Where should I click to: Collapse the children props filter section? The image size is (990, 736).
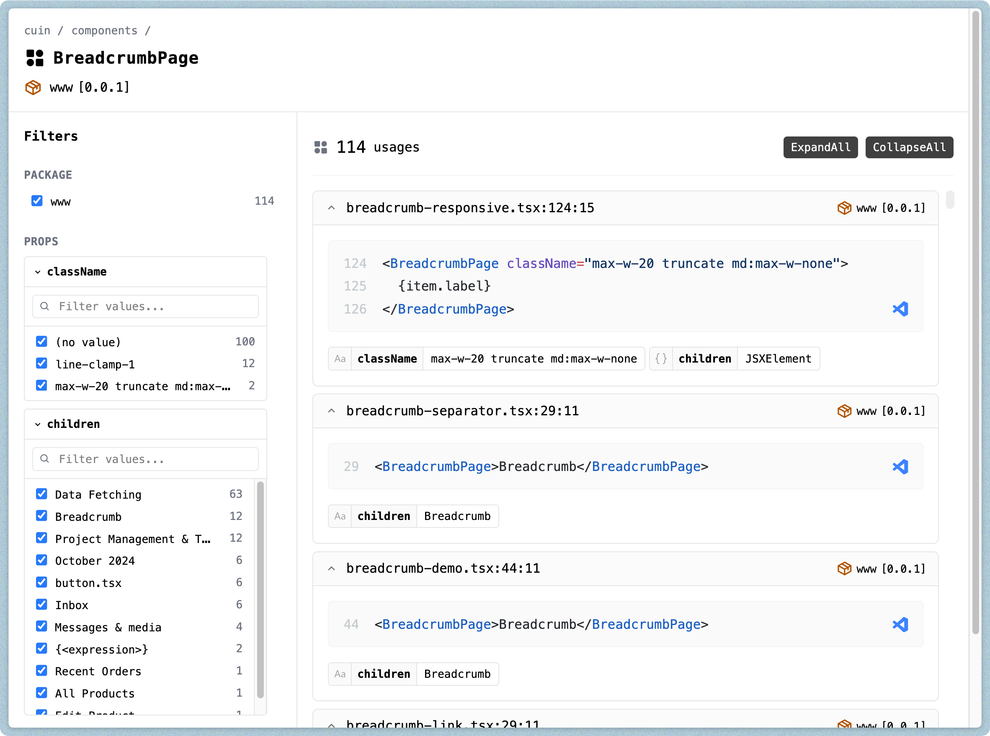coord(38,424)
